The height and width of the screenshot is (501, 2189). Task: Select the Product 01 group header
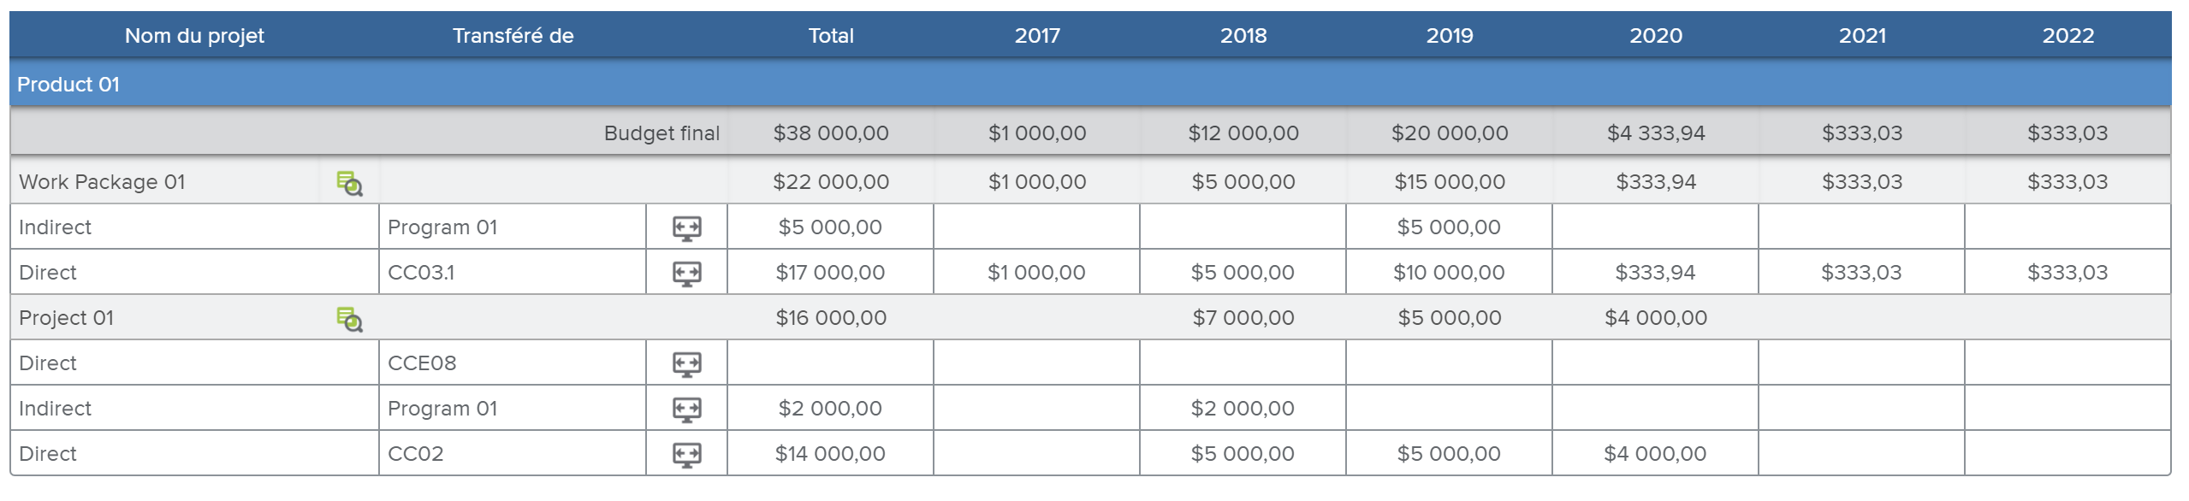click(68, 85)
